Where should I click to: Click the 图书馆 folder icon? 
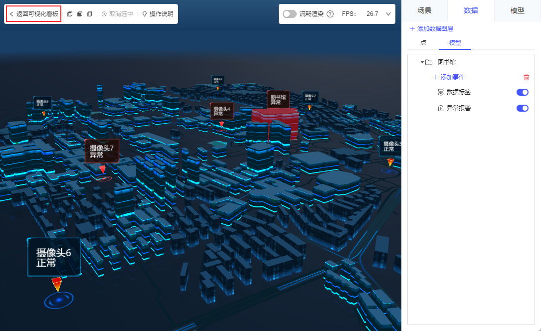[429, 62]
